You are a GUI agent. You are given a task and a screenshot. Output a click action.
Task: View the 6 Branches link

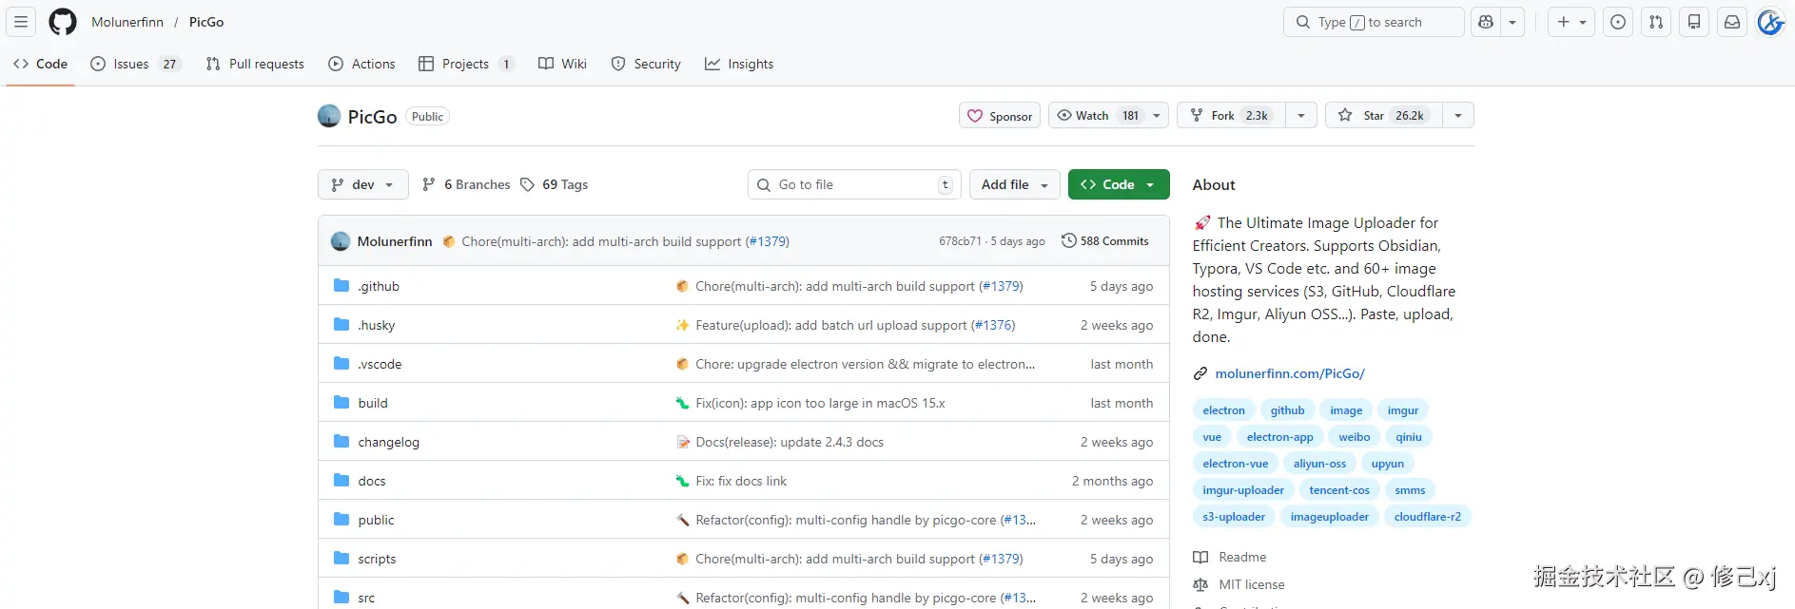(466, 184)
